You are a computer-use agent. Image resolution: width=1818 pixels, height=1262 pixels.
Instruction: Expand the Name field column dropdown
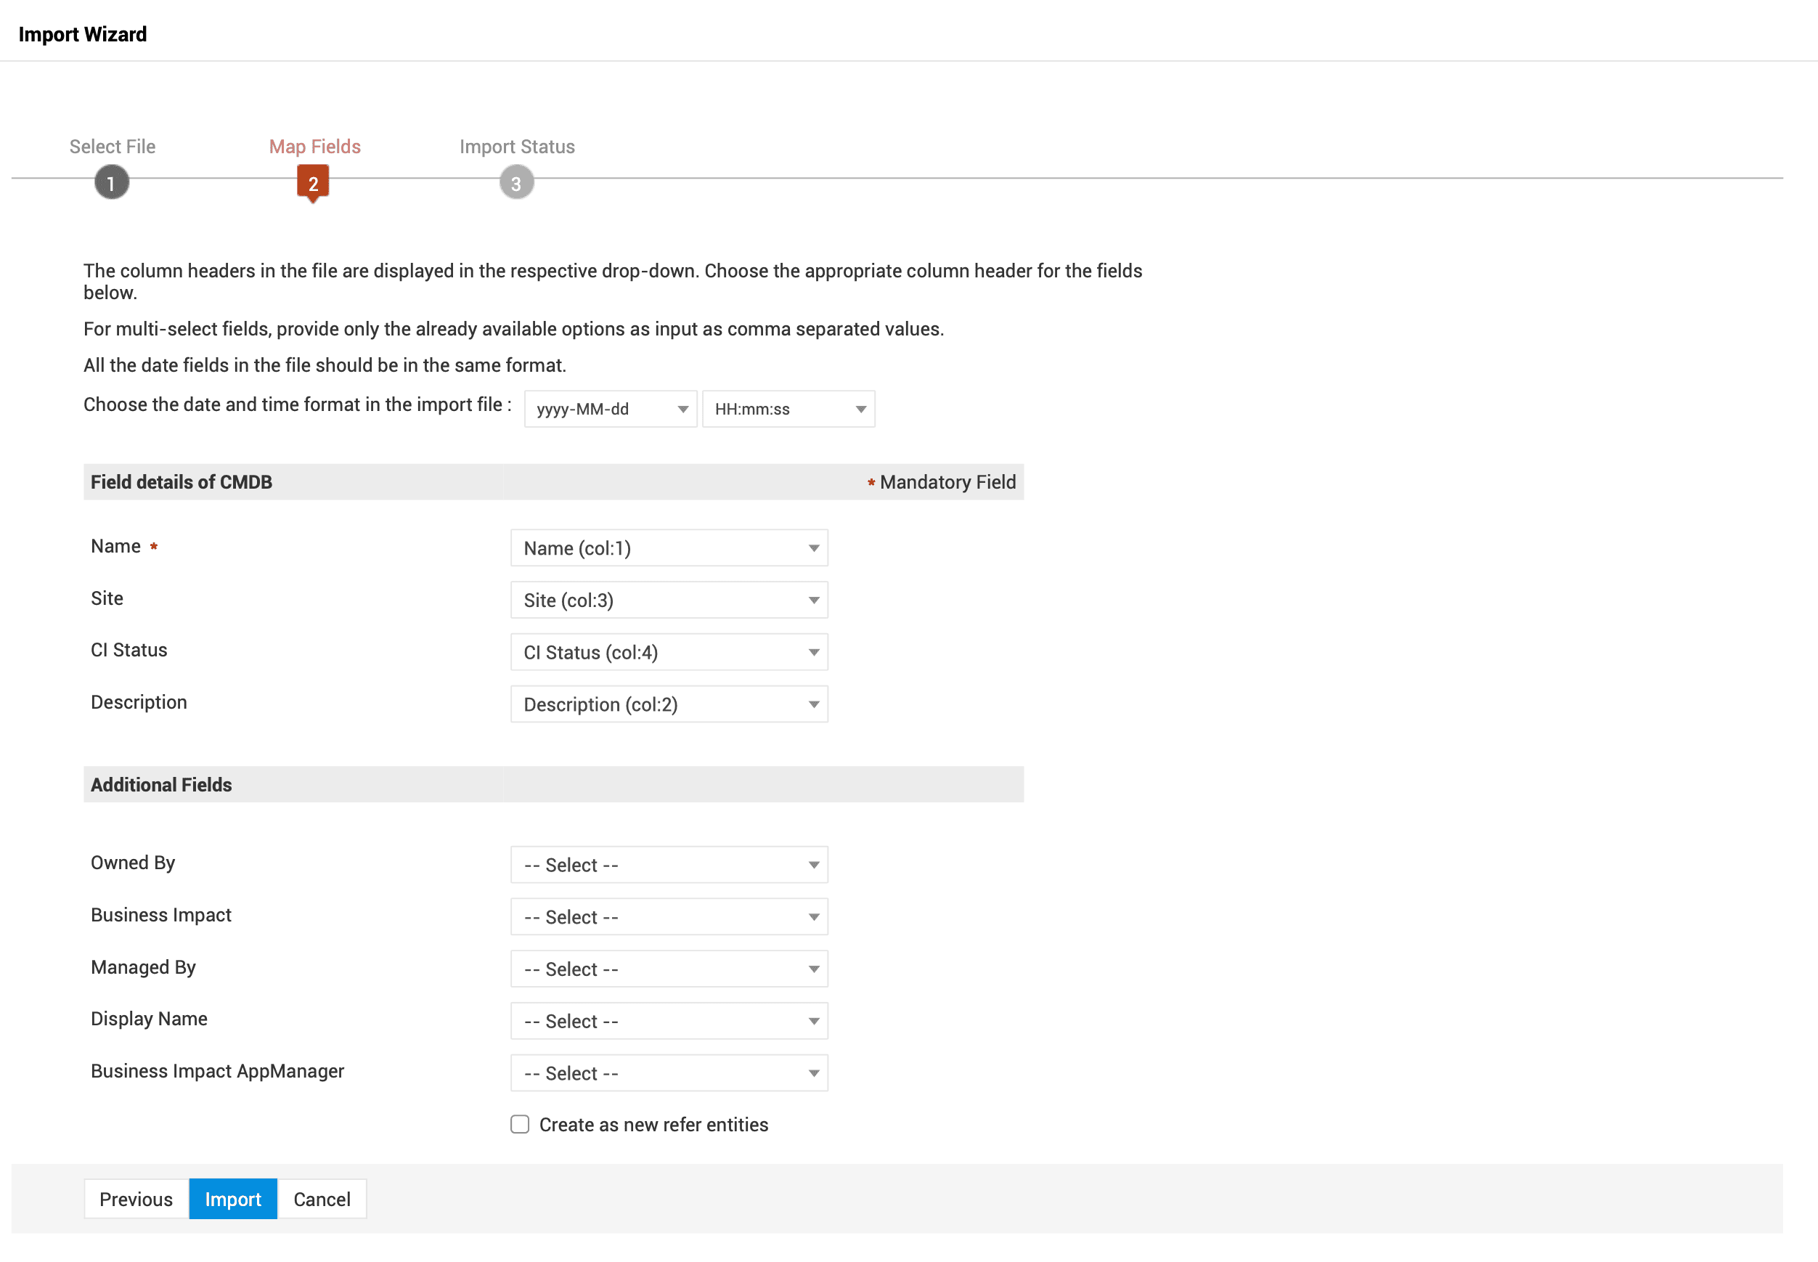tap(669, 548)
